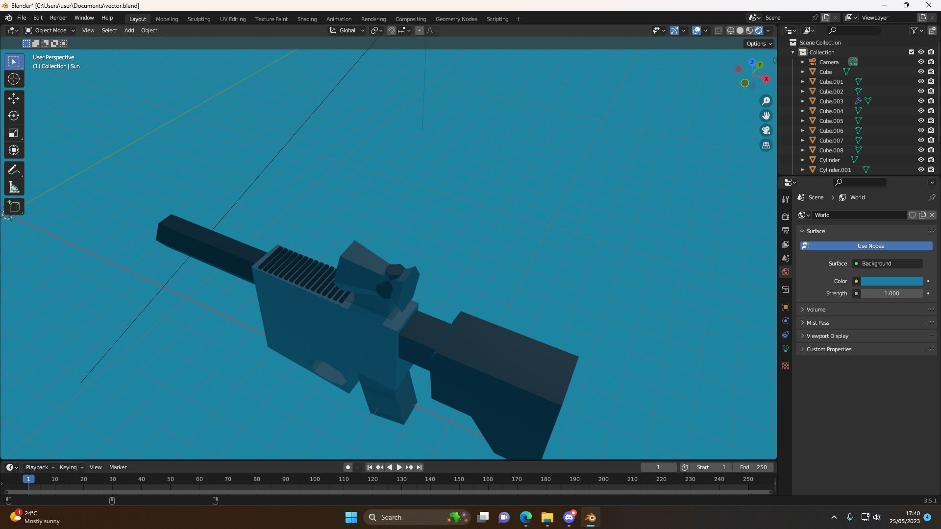Hide Cube.003 in the viewport
Image resolution: width=941 pixels, height=529 pixels.
[x=921, y=101]
